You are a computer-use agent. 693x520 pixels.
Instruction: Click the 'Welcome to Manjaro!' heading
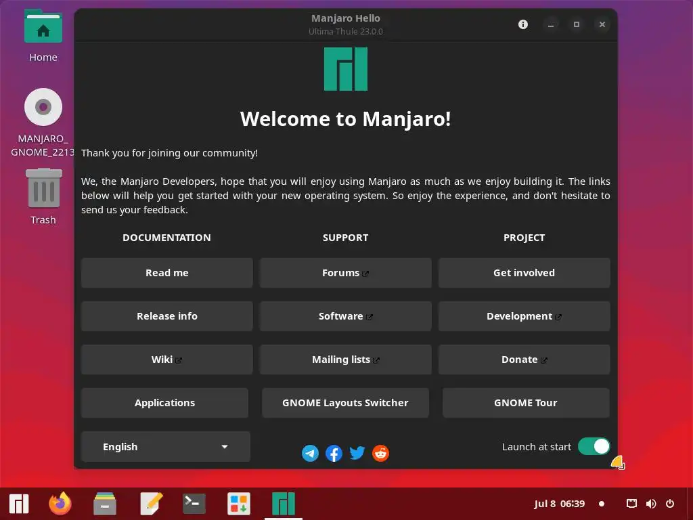[346, 118]
